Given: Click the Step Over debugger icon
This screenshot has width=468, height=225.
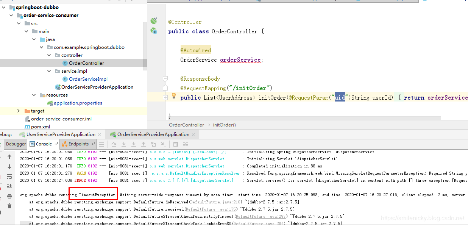Looking at the screenshot, I should click(x=114, y=144).
